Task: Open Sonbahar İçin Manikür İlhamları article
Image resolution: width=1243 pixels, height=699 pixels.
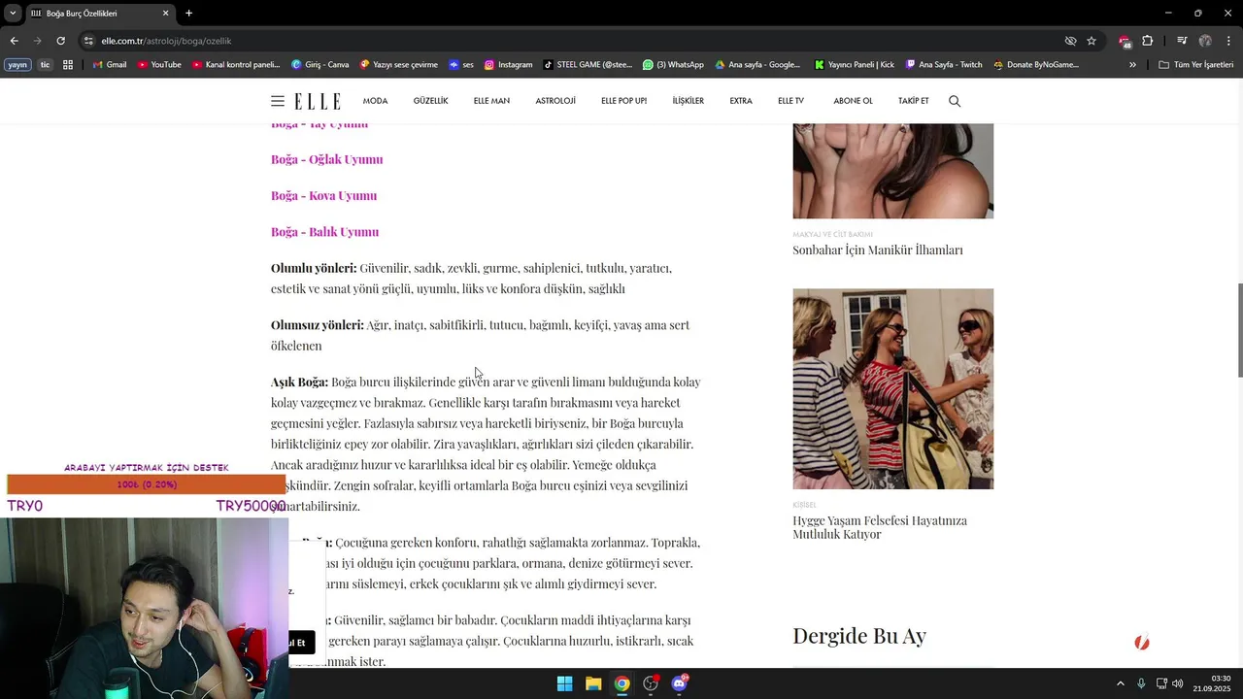Action: (878, 250)
